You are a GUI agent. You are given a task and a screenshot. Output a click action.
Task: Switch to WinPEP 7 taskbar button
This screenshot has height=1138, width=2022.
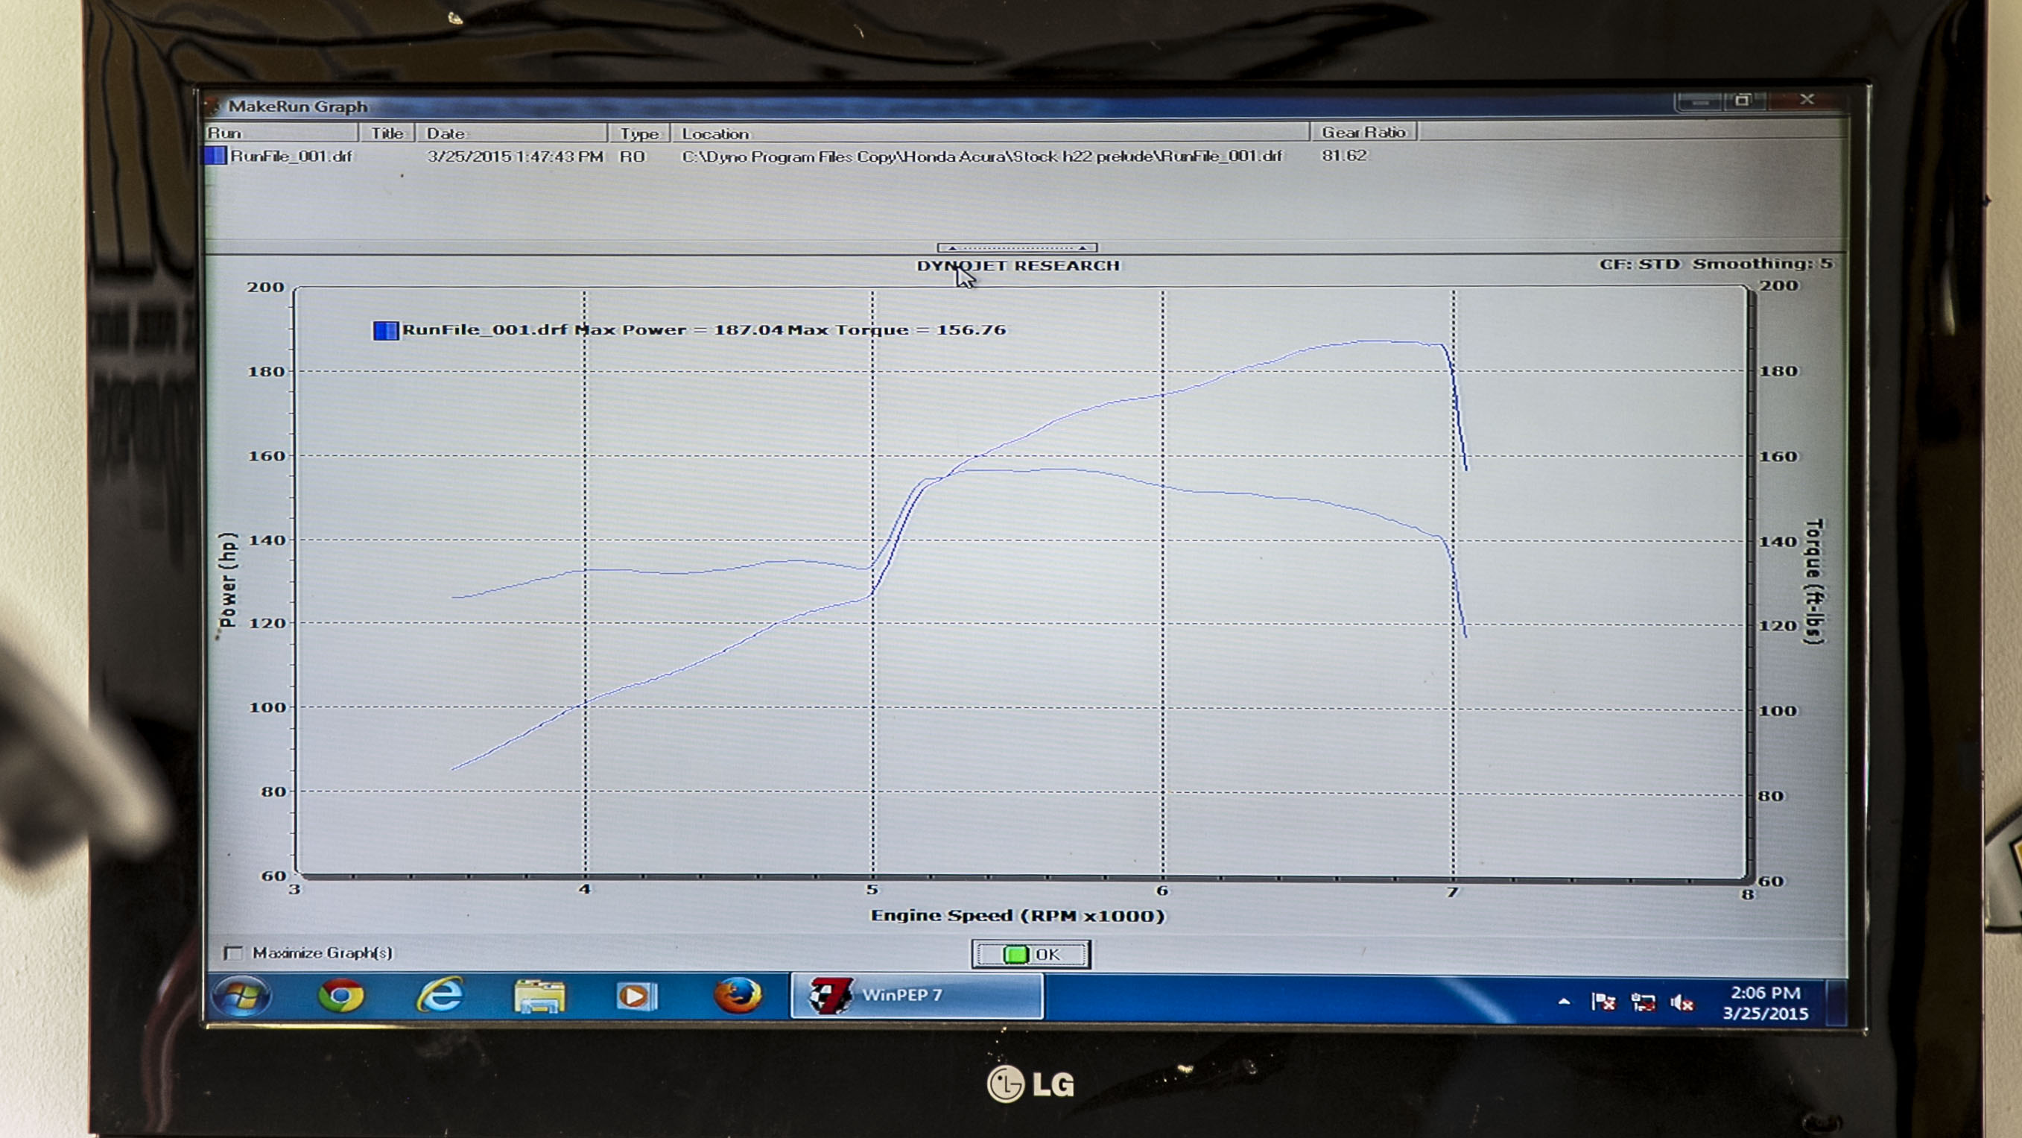[916, 995]
